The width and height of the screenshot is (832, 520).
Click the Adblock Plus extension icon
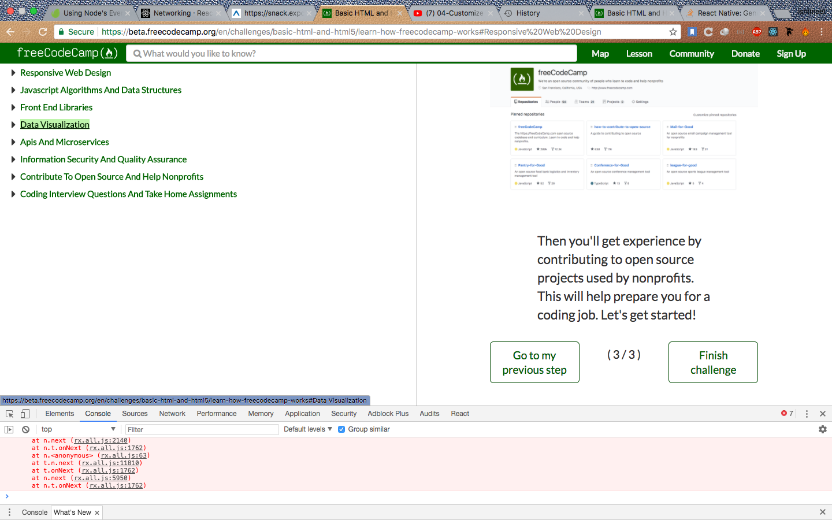[x=757, y=32]
